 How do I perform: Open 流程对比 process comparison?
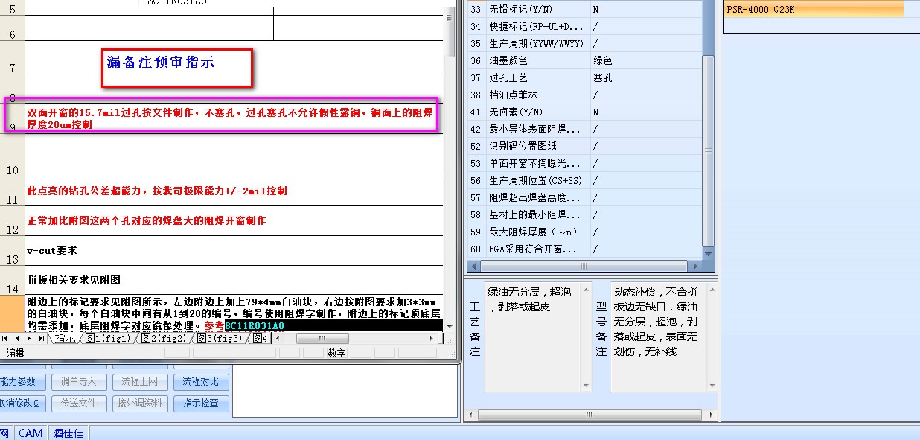[x=201, y=382]
